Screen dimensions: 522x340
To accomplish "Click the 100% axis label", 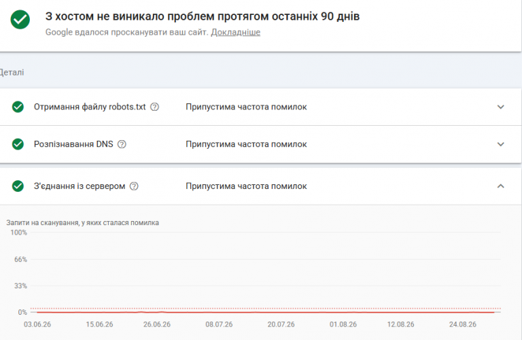I will (x=18, y=233).
